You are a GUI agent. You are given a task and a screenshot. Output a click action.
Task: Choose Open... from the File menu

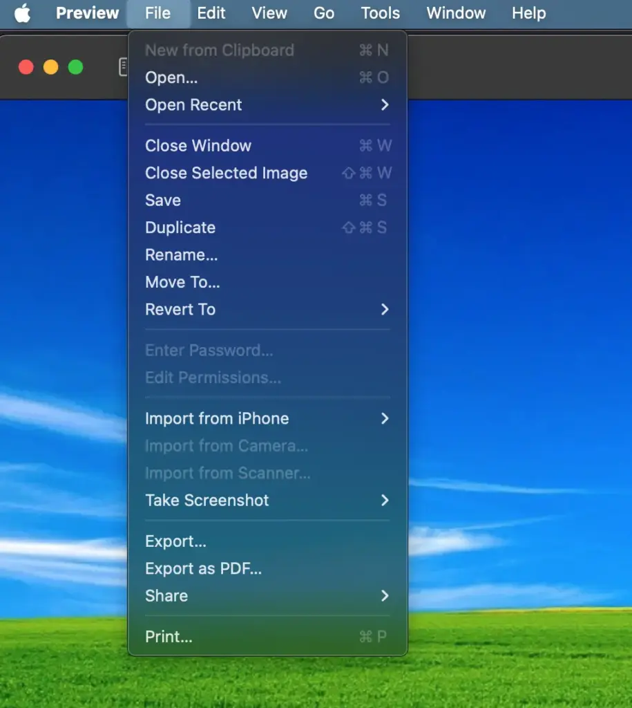(x=267, y=77)
